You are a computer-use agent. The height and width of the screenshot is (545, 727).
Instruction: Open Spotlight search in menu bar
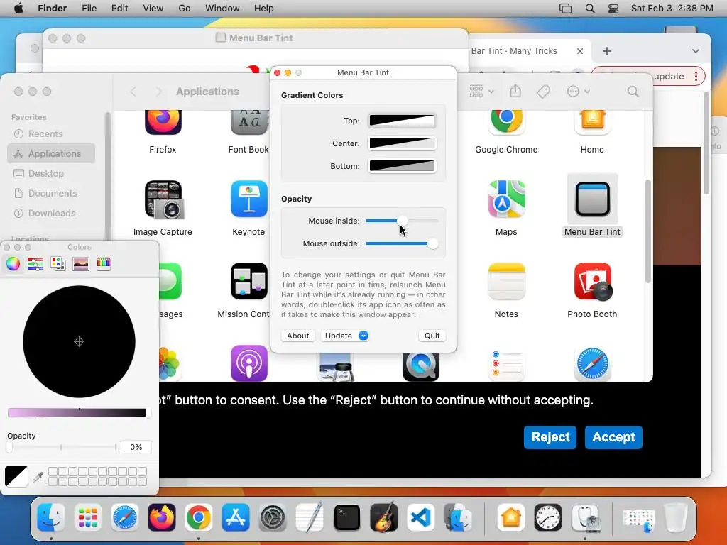point(590,9)
